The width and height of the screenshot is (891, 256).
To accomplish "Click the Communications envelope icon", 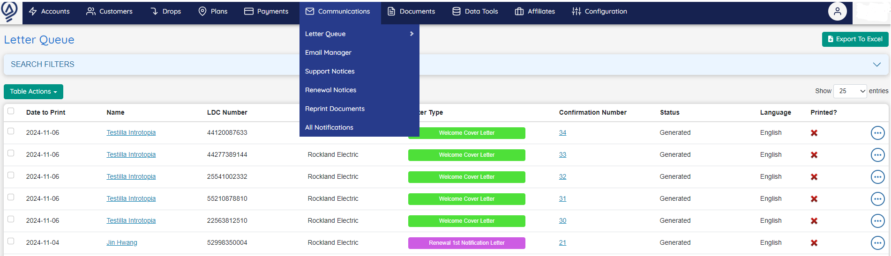I will (x=310, y=11).
